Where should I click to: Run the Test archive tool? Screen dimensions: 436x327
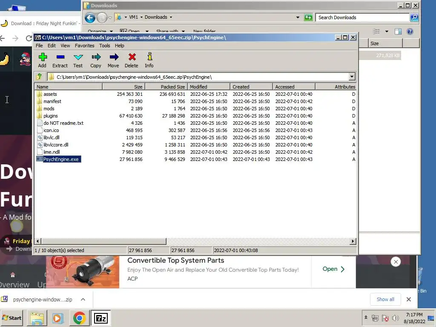coord(78,60)
